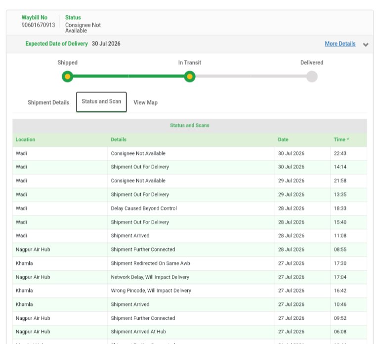This screenshot has width=379, height=344.
Task: Click the Status and Scans table title
Action: (190, 125)
